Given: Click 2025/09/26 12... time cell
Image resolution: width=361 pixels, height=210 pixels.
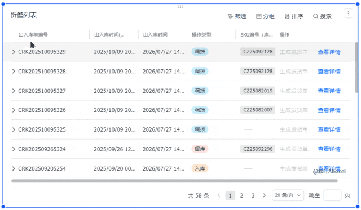Looking at the screenshot, I should click(115, 149).
